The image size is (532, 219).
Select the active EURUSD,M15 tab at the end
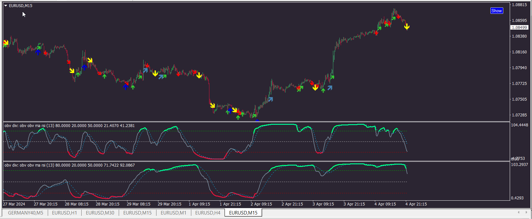pyautogui.click(x=243, y=213)
